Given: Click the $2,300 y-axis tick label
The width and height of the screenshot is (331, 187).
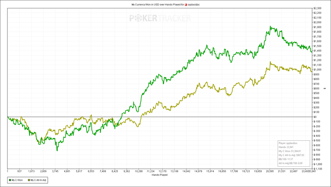Looking at the screenshot, I should [317, 8].
